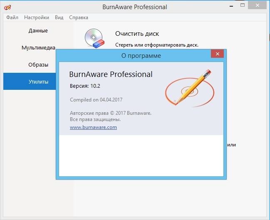Open the Вид menu
The height and width of the screenshot is (220, 270).
(59, 17)
